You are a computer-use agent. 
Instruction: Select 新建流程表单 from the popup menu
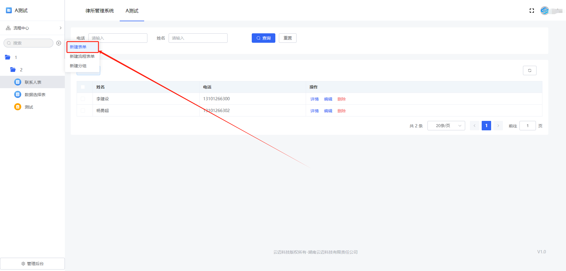(82, 56)
